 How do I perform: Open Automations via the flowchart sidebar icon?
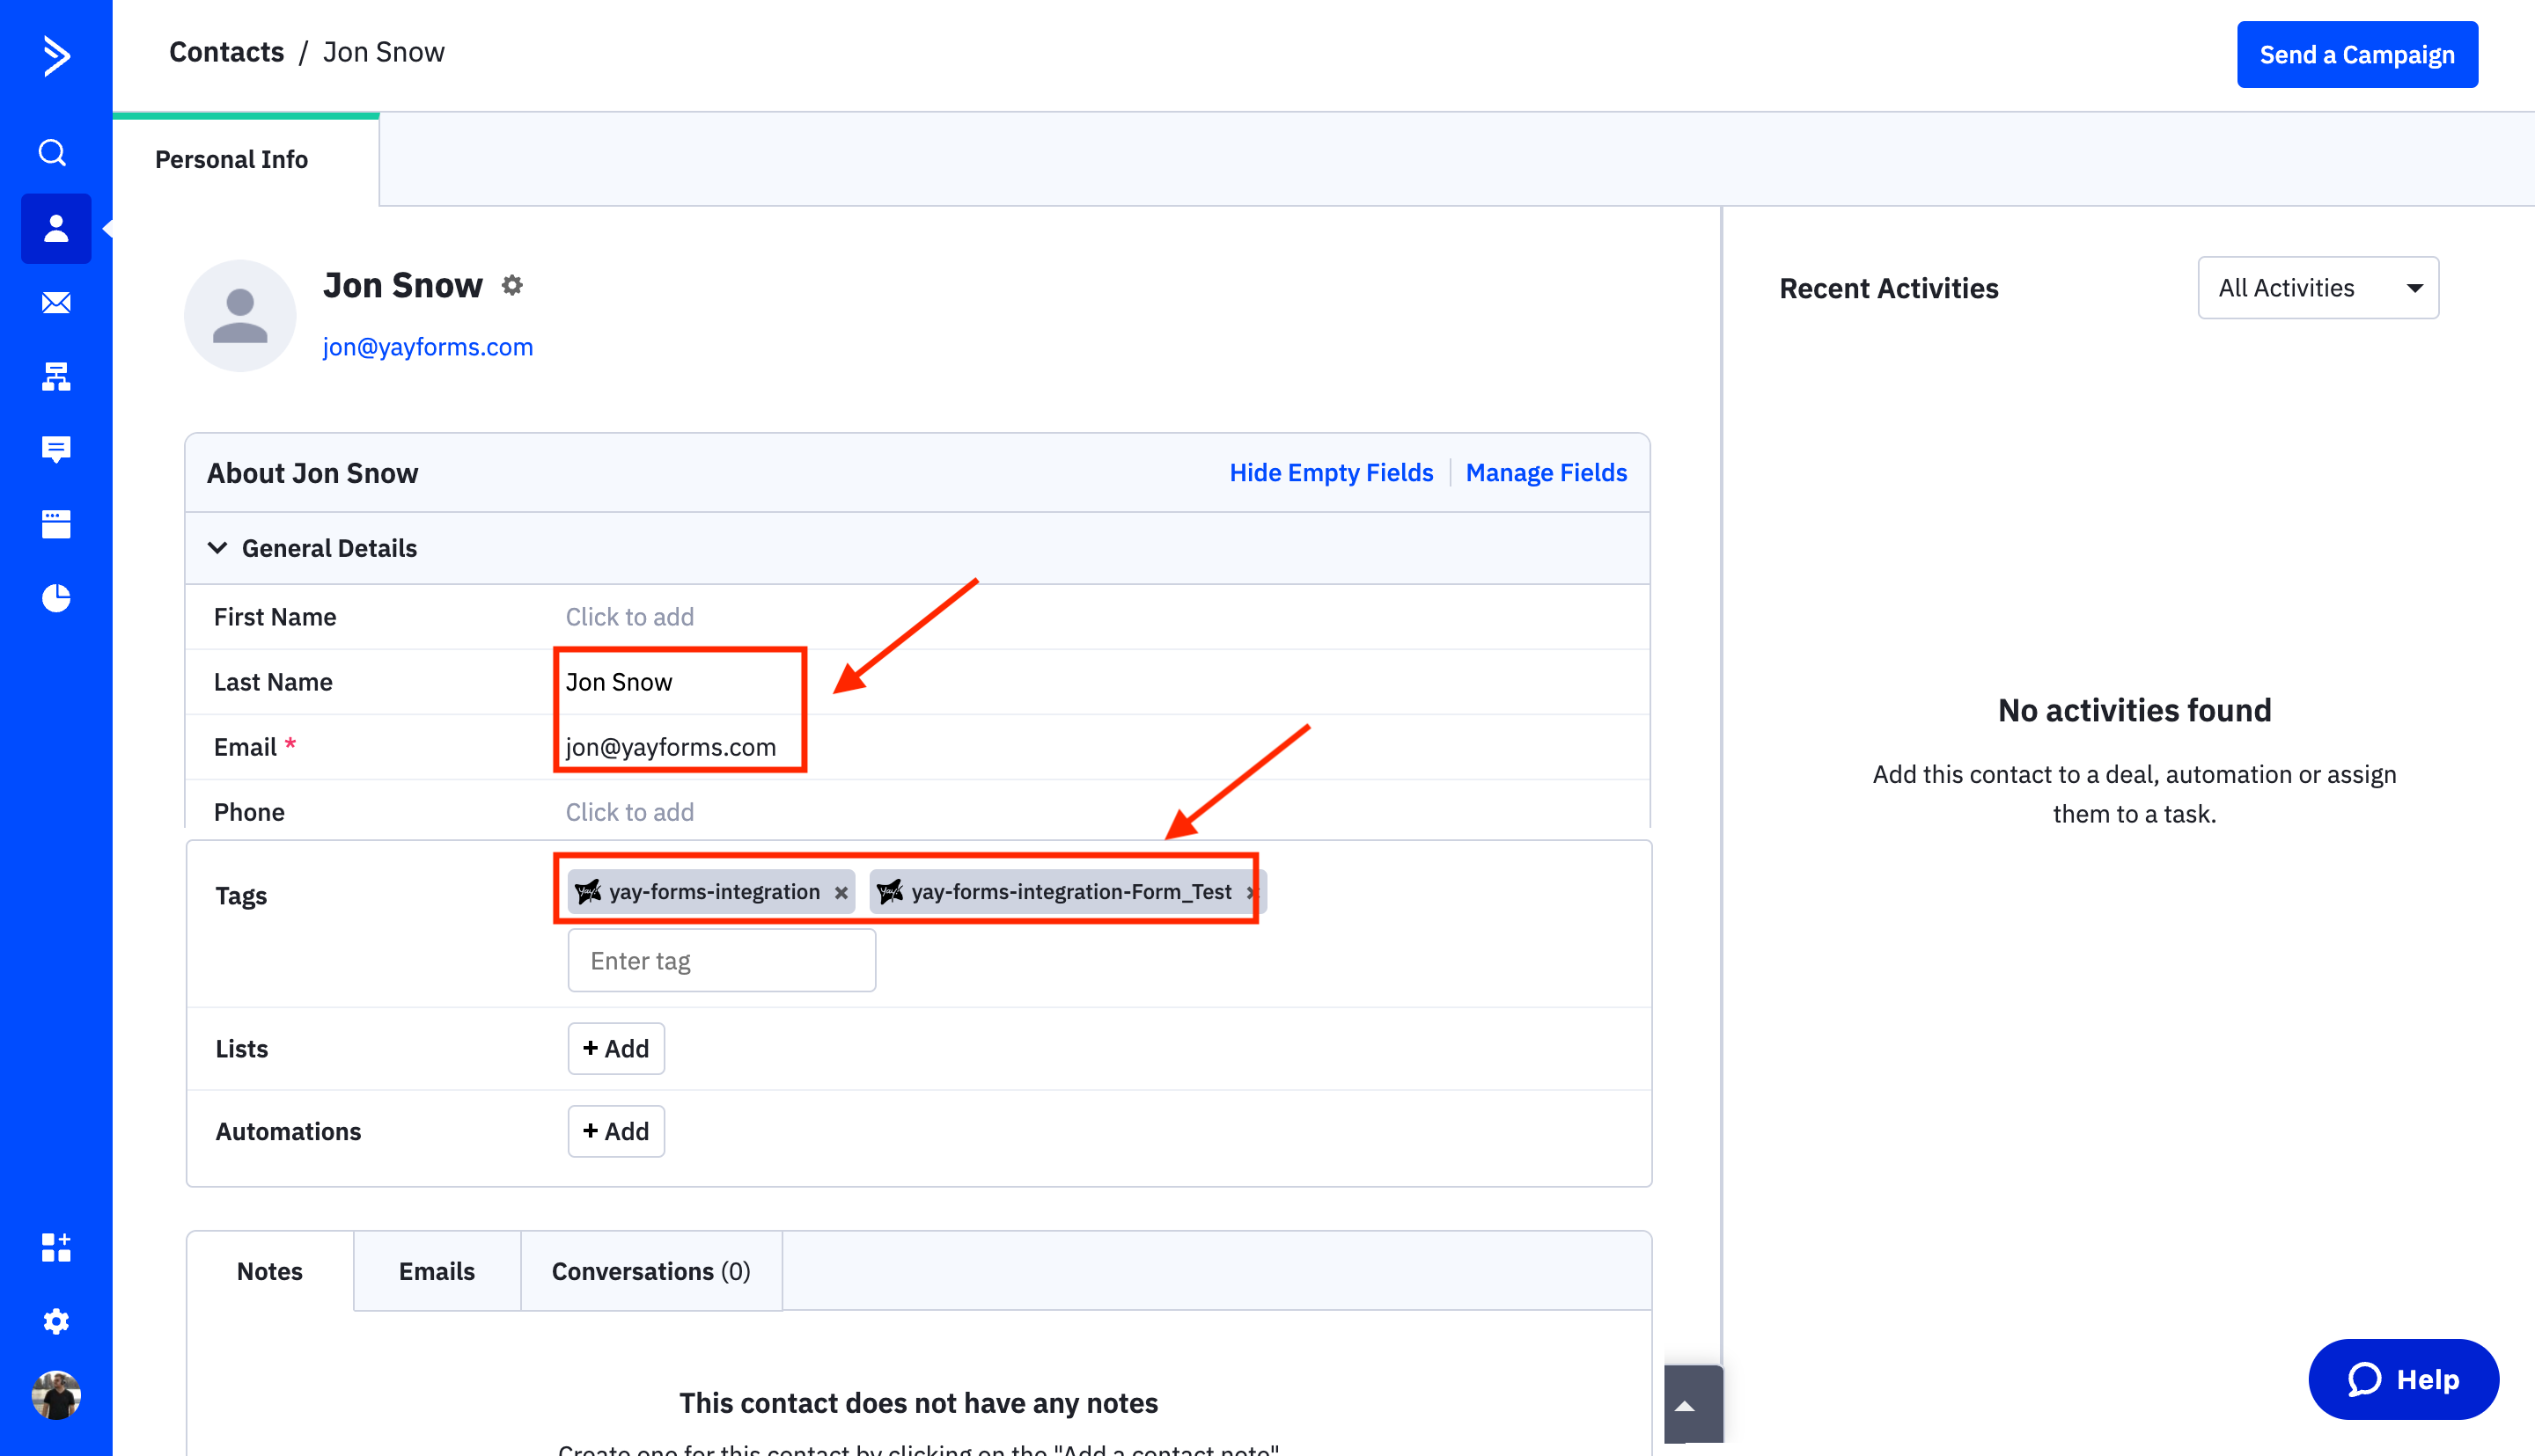point(55,376)
